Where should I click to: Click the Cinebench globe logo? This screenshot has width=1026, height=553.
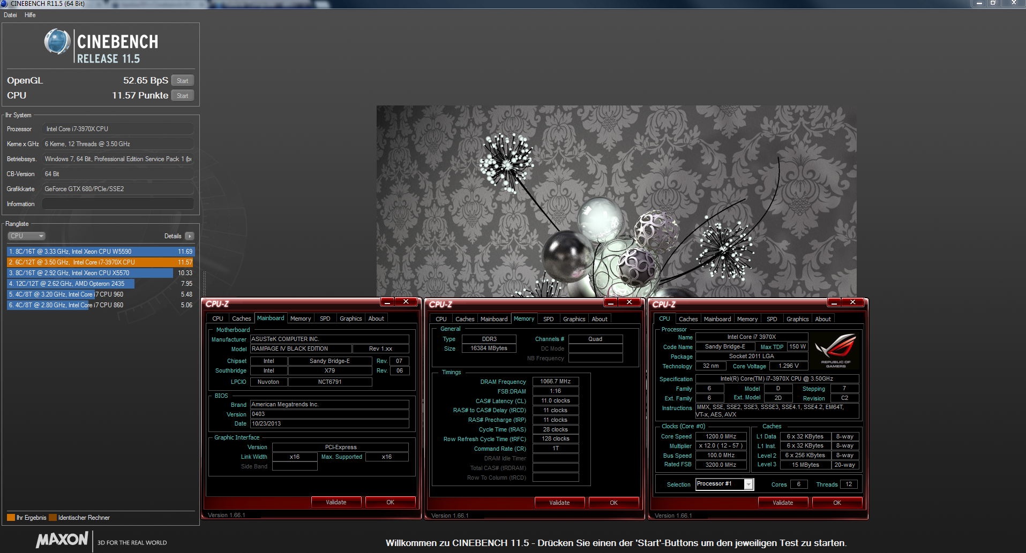coord(57,42)
